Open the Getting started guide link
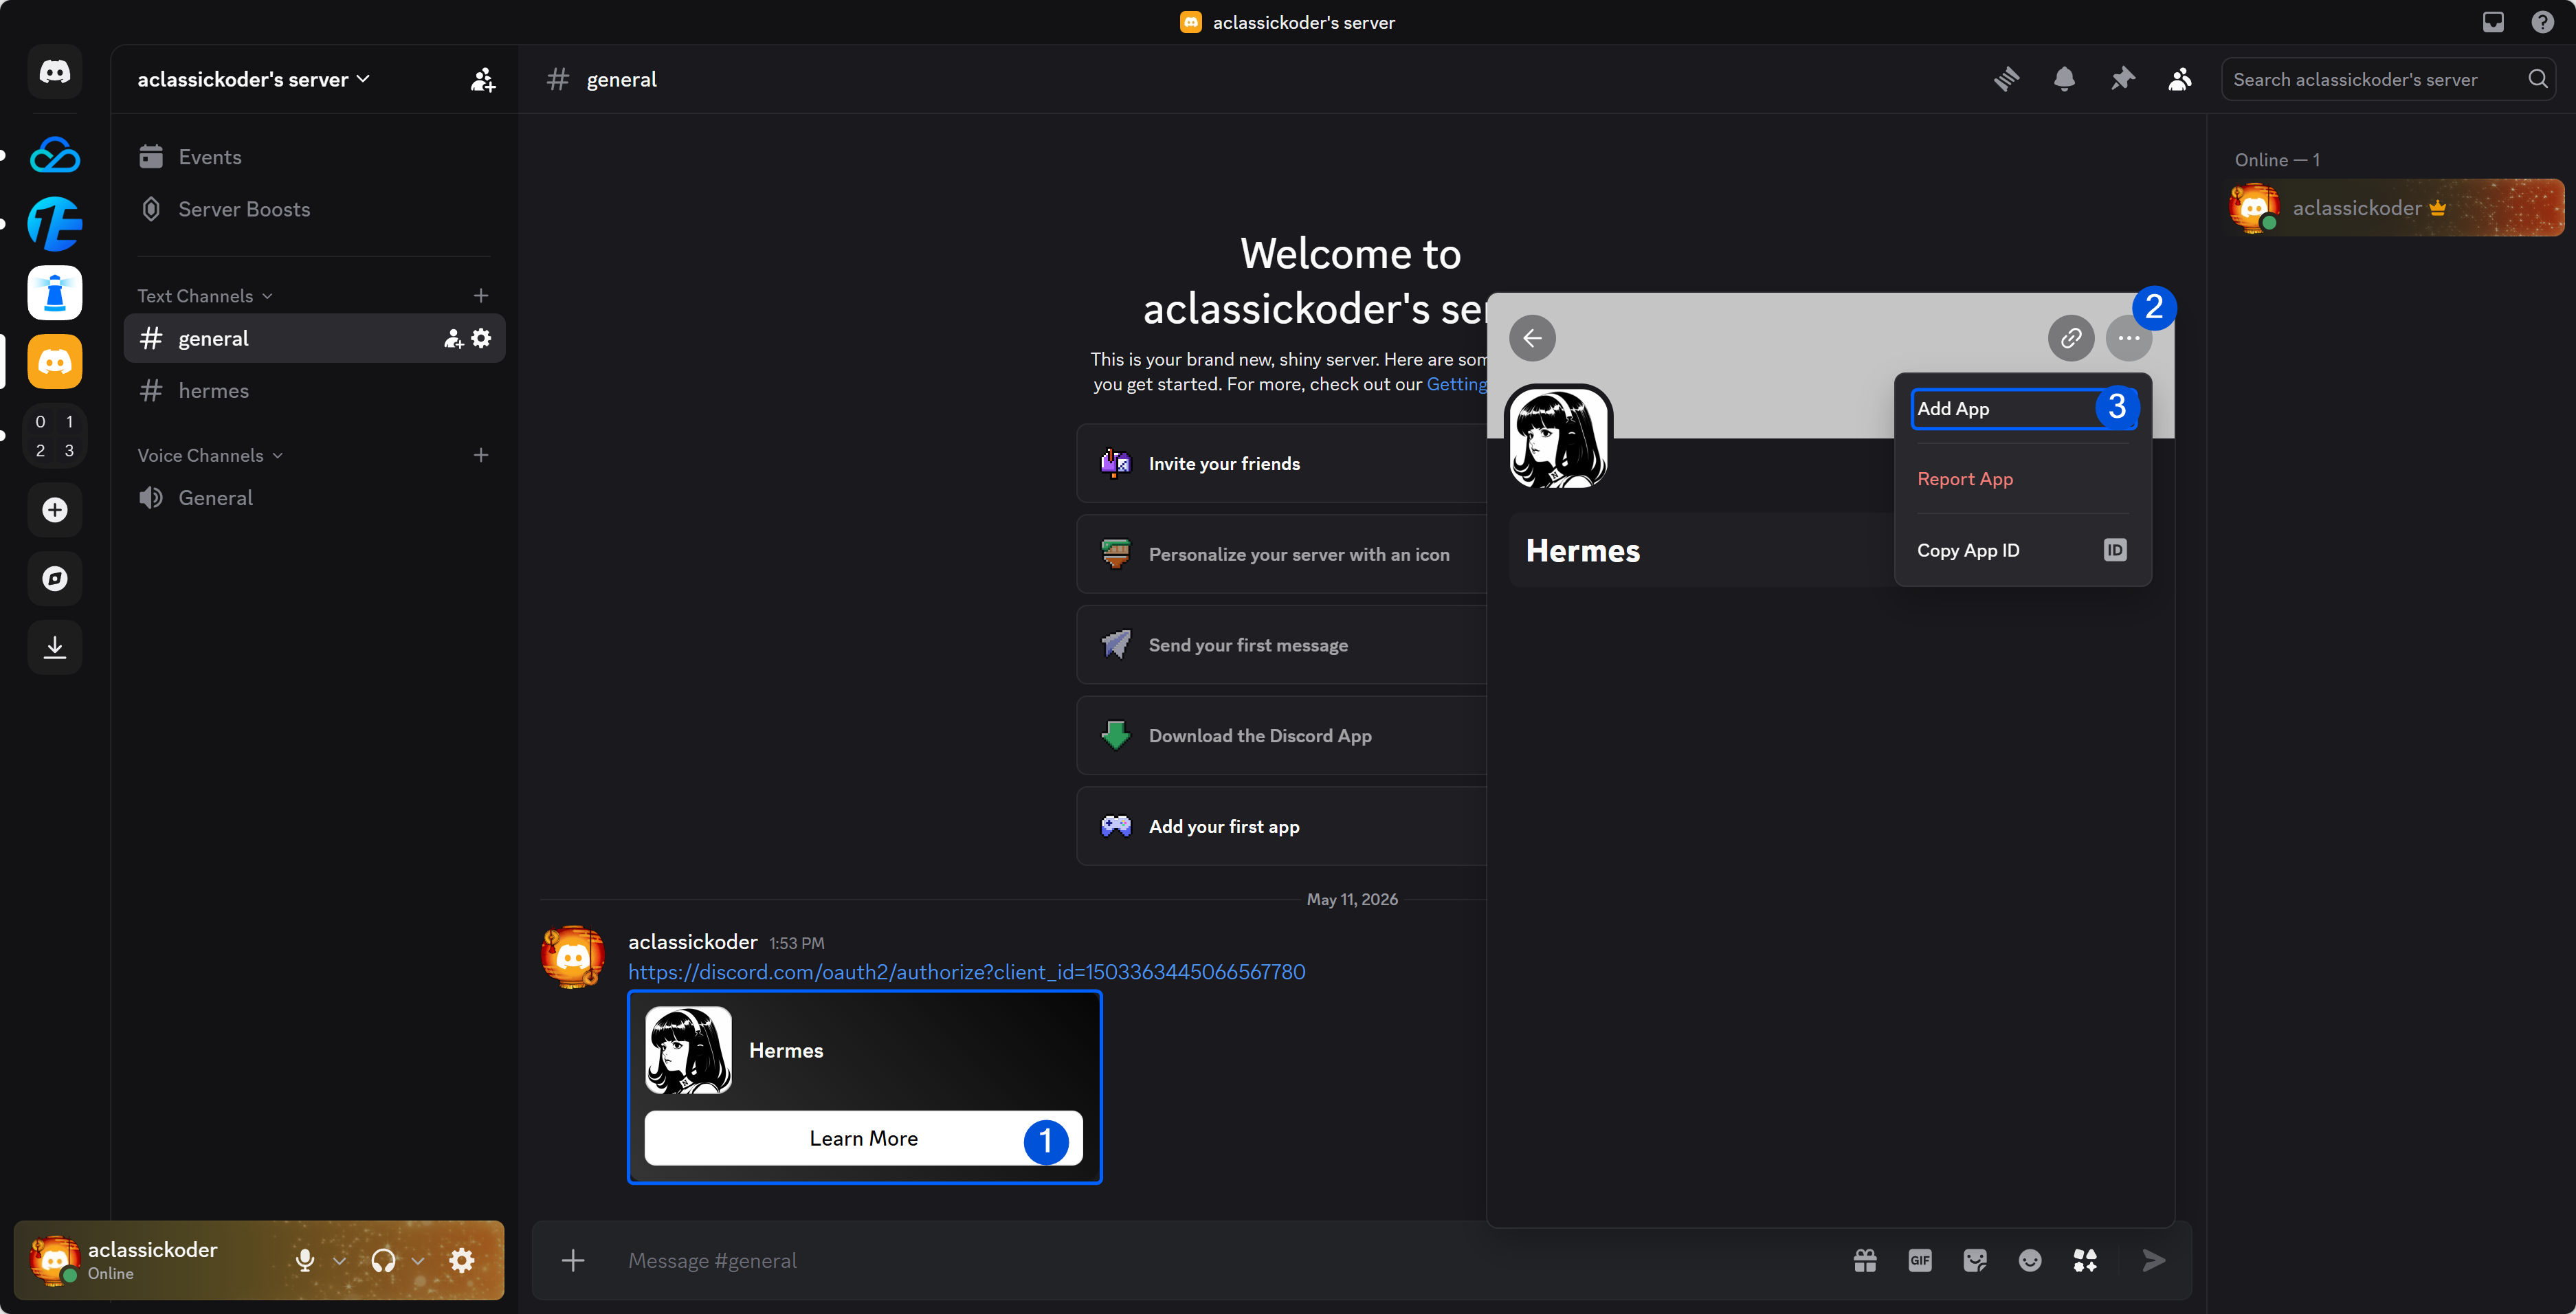2576x1314 pixels. click(x=1457, y=384)
